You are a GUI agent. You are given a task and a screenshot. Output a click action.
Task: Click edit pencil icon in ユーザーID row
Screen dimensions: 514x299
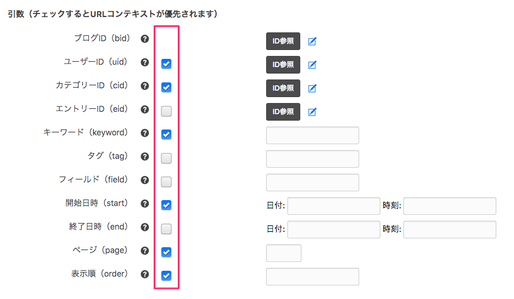pyautogui.click(x=313, y=65)
